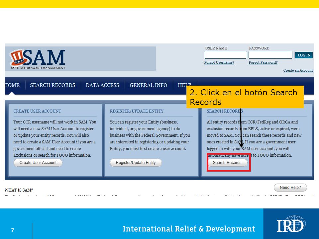Focus the Password input field
Image resolution: width=319 pixels, height=239 pixels.
tap(270, 55)
